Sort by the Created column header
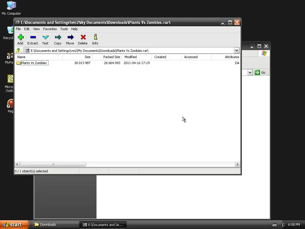Image resolution: width=305 pixels, height=229 pixels. pyautogui.click(x=166, y=57)
